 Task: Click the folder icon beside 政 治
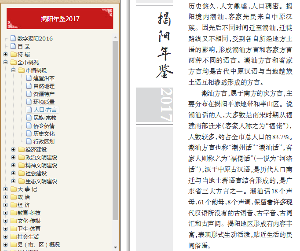(x=13, y=197)
